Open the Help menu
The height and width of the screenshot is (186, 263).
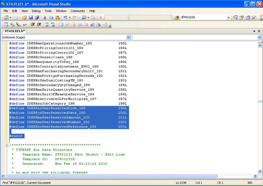(x=92, y=11)
